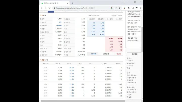Image resolution: width=182 pixels, height=102 pixels.
Task: Click the horizontal scrollbar at page bottom
Action: 83,101
